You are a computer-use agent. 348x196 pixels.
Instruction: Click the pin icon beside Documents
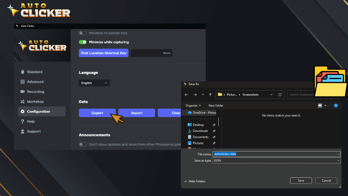click(x=214, y=137)
